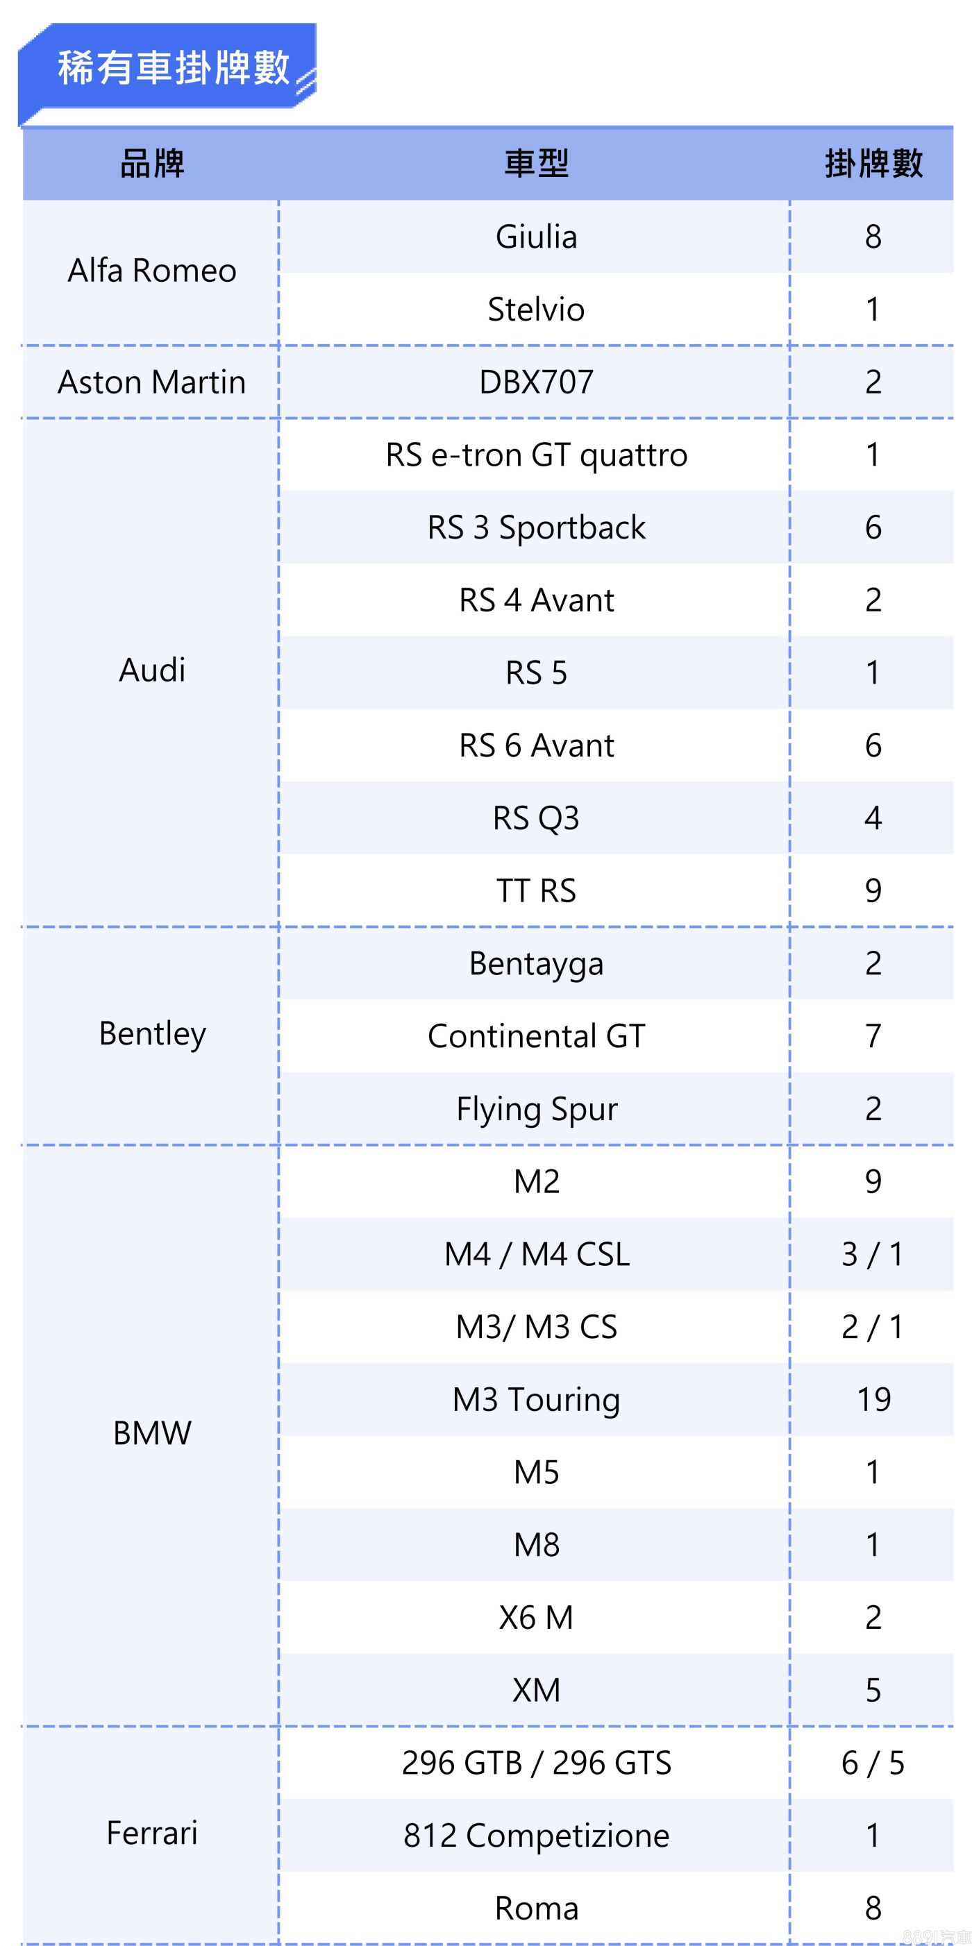Screen dimensions: 972x1946
Task: Select the Ferrari brand cell
Action: tap(152, 1834)
